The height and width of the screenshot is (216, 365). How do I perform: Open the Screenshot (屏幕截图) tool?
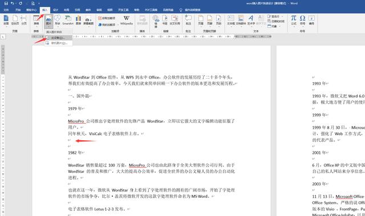click(x=88, y=21)
